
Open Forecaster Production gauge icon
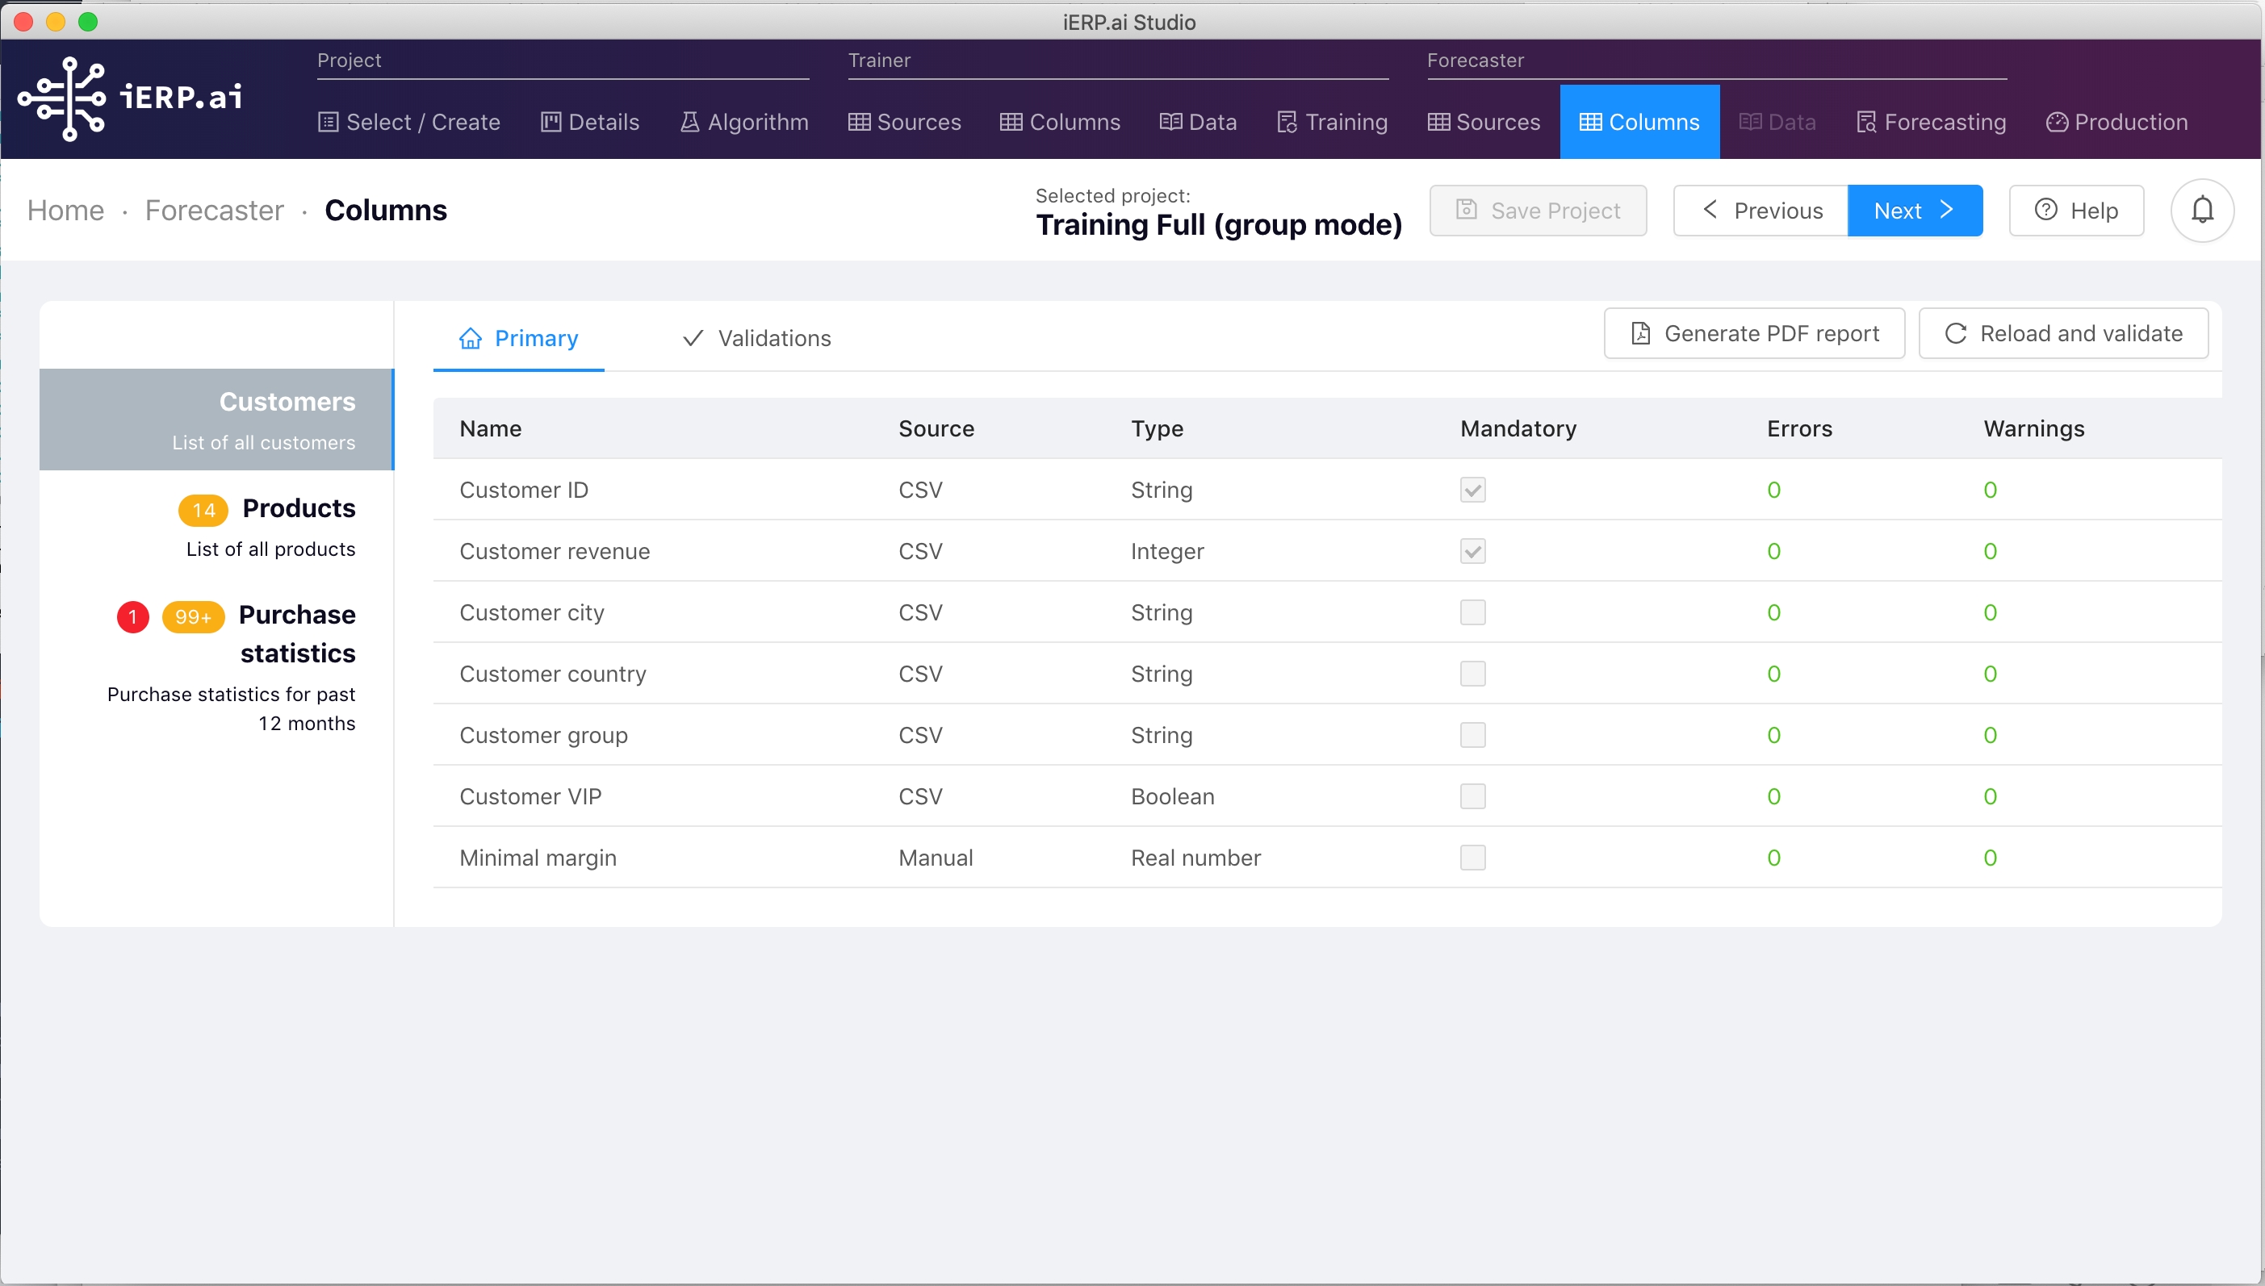click(x=2056, y=122)
